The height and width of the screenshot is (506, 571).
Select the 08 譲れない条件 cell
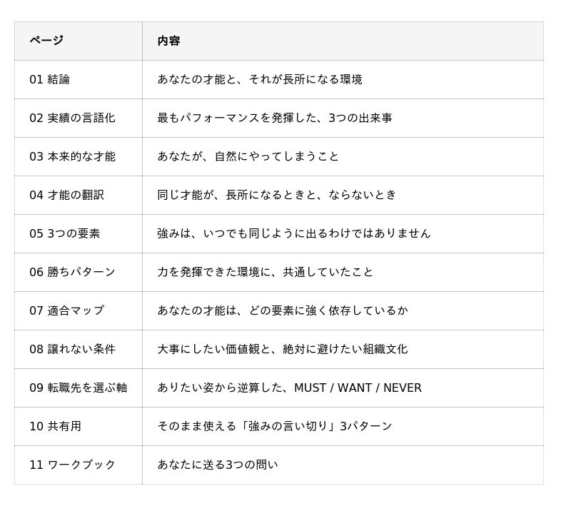pyautogui.click(x=79, y=350)
